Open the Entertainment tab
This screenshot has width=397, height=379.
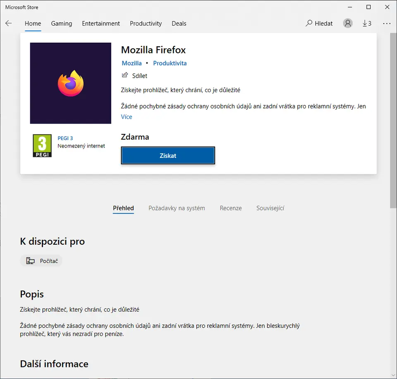[x=101, y=24]
